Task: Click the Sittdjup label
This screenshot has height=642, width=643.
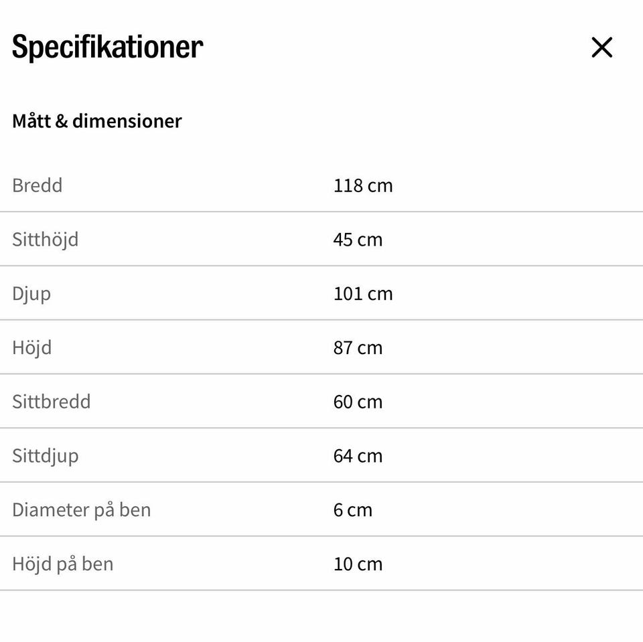Action: [46, 456]
